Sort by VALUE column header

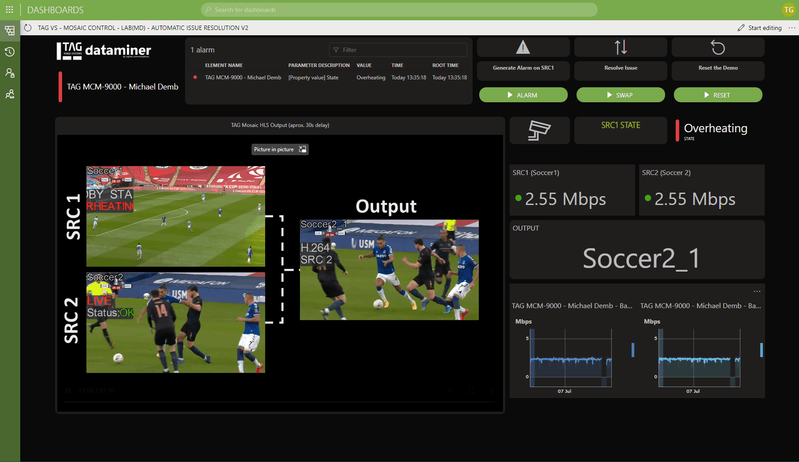(364, 65)
